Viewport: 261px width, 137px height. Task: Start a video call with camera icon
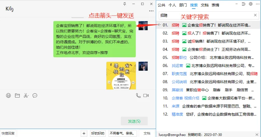coord(146,95)
